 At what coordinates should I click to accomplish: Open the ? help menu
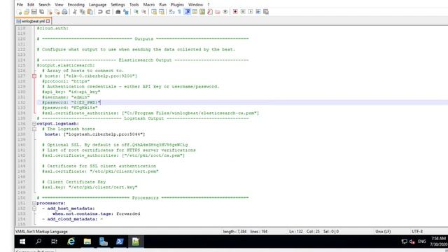(x=209, y=5)
